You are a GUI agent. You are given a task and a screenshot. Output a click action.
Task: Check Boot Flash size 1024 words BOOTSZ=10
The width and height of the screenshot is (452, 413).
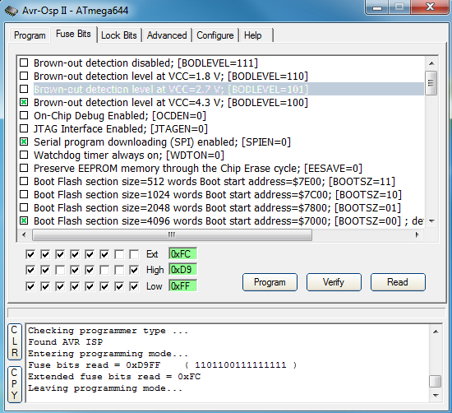tap(24, 194)
